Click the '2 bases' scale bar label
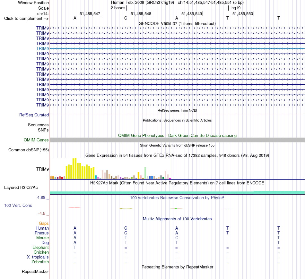305x279 pixels. 118,8
